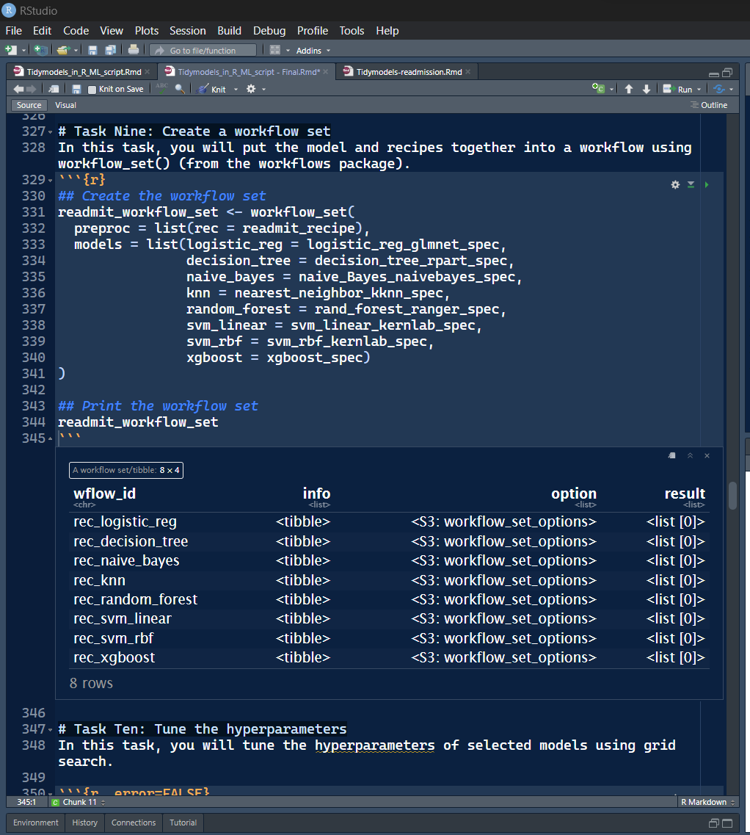
Task: Click the Insert new code chunk icon
Action: pos(598,88)
